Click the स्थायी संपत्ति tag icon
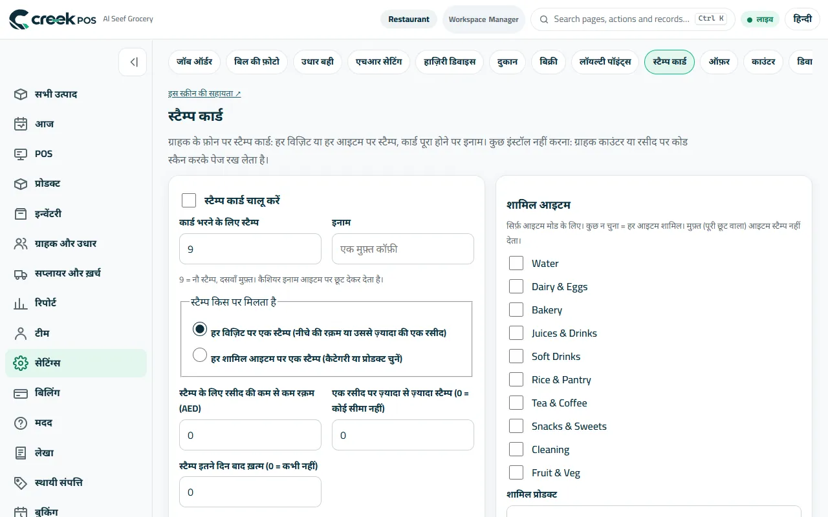The width and height of the screenshot is (828, 517). 21,483
